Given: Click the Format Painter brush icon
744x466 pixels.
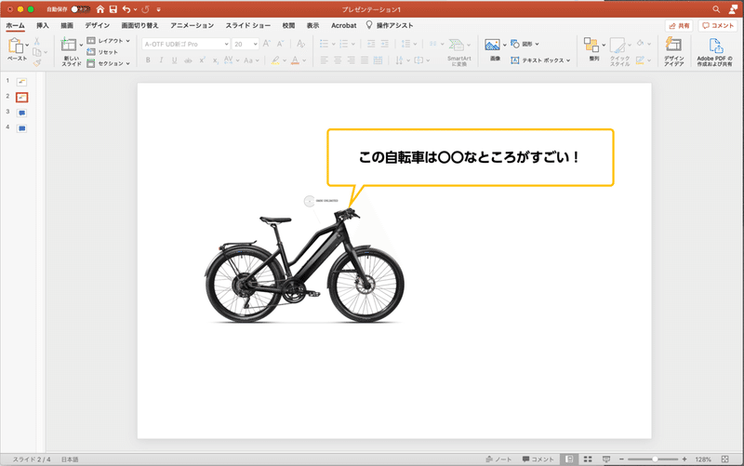Looking at the screenshot, I should tap(37, 62).
